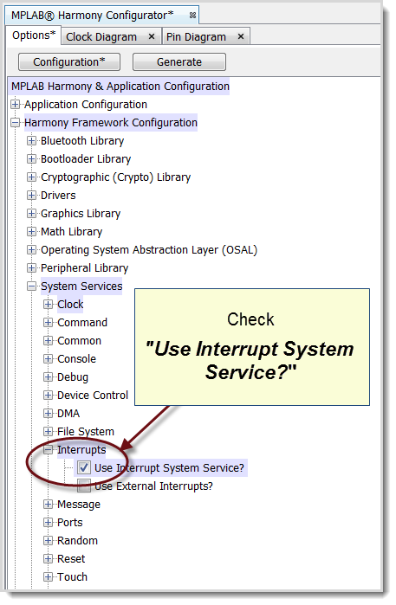Viewport: 396px width, 605px height.
Task: Switch to the Options tab
Action: point(34,35)
